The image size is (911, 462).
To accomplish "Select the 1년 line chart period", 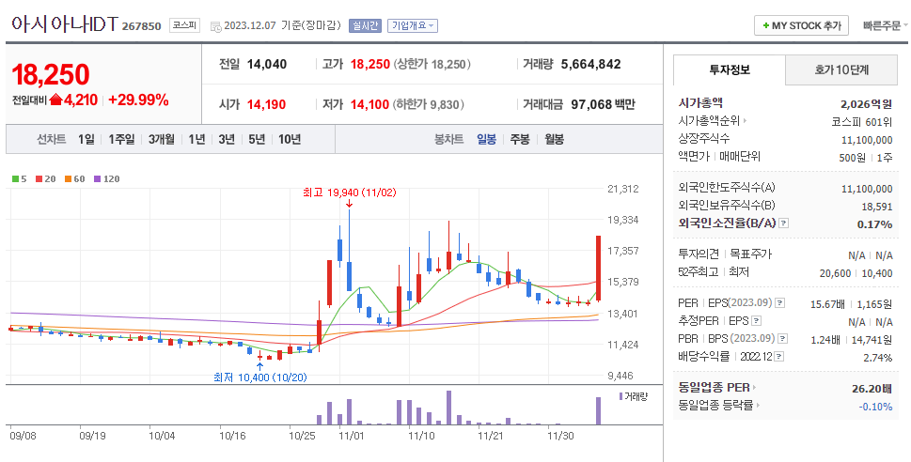I will [196, 139].
